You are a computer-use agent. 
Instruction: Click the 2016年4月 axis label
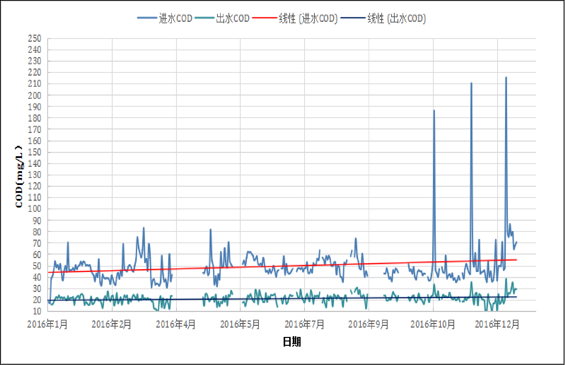176,324
